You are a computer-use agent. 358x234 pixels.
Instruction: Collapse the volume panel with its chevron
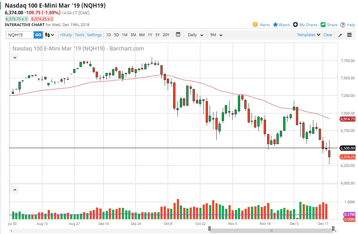click(15, 189)
